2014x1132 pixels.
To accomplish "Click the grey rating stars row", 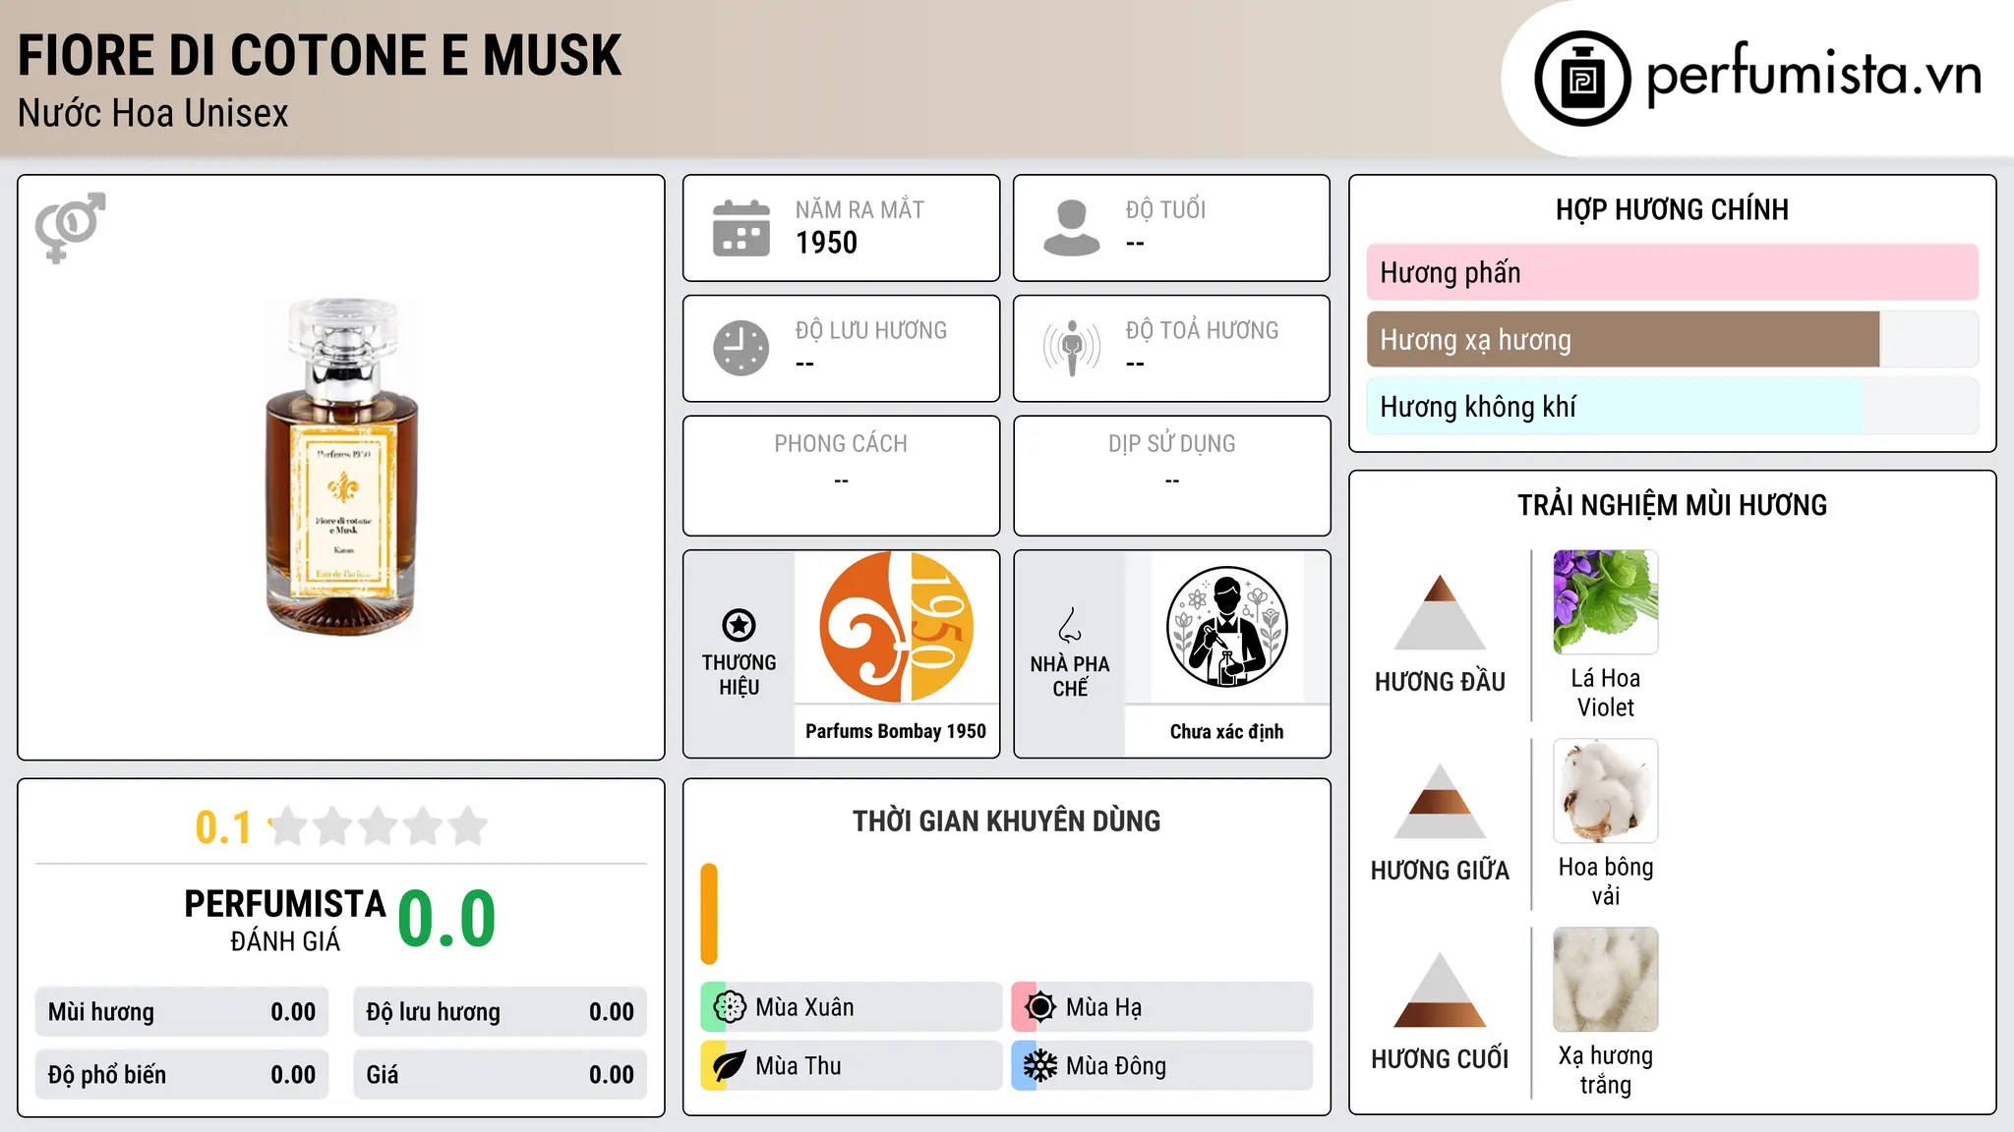I will click(378, 826).
